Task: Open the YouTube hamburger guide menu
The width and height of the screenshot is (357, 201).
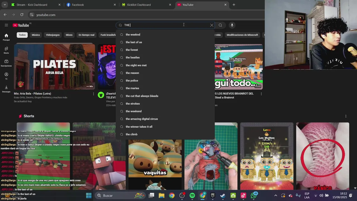Action: pos(6,25)
